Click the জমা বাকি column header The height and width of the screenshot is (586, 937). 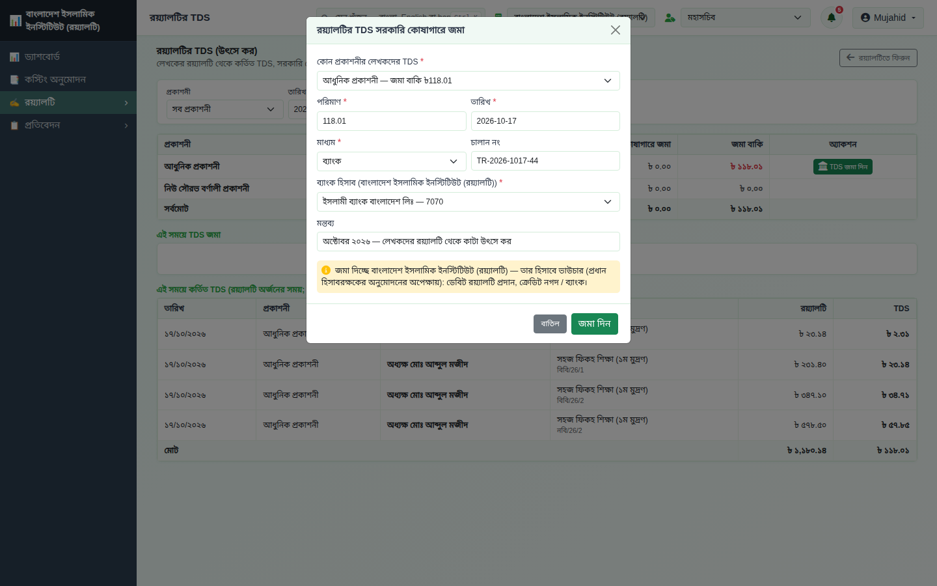click(x=747, y=145)
